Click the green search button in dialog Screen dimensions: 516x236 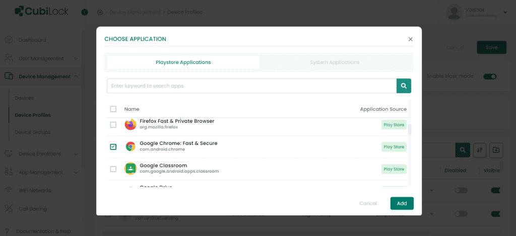click(404, 86)
